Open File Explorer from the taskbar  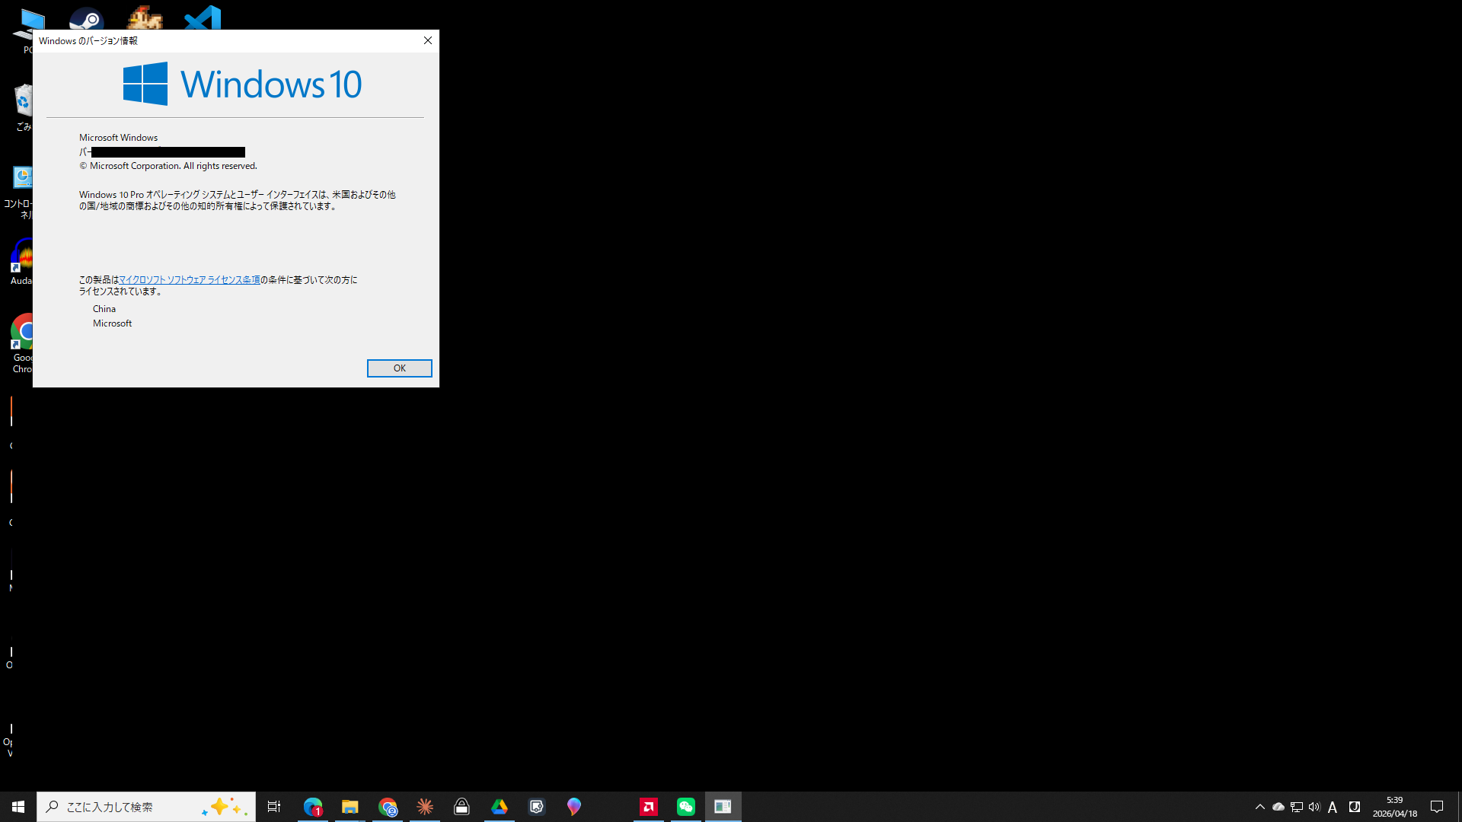click(x=350, y=807)
